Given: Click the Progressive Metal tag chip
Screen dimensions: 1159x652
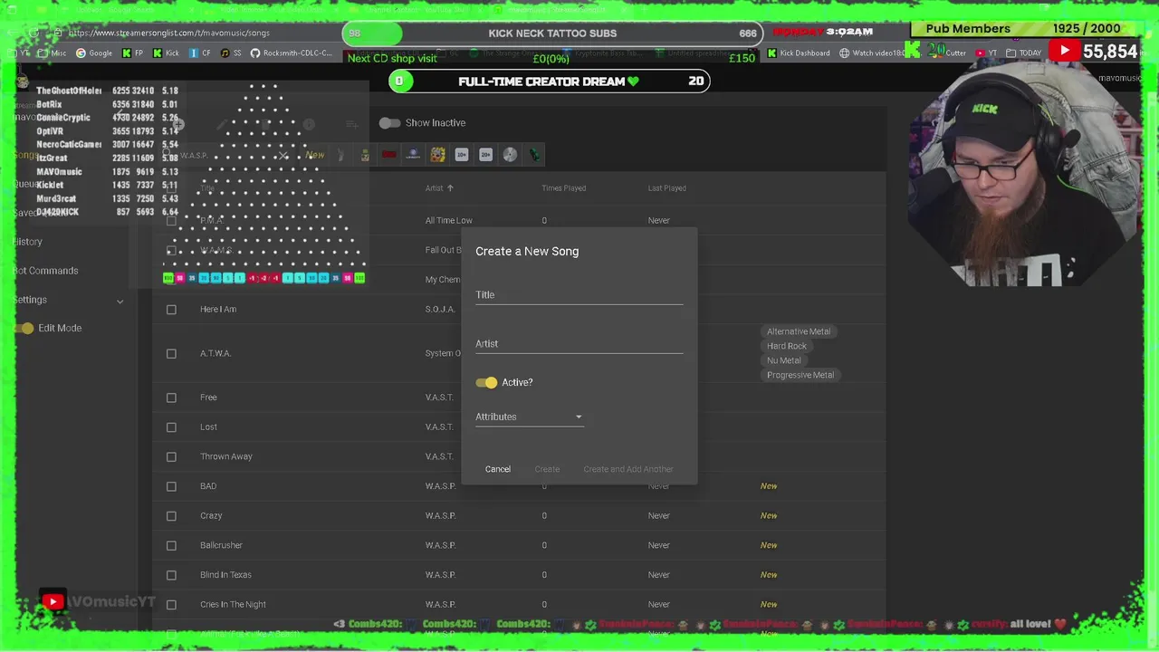Looking at the screenshot, I should pos(800,375).
